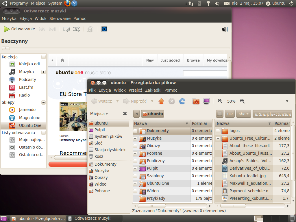Viewport: 296px width, 222px height.
Task: Start playback with the Odtwarzanie button
Action: pos(19,29)
